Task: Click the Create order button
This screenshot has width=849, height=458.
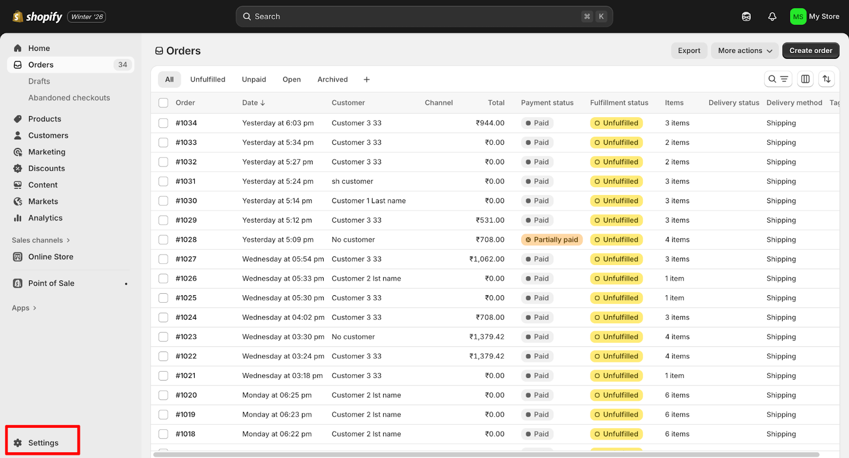Action: click(x=811, y=50)
